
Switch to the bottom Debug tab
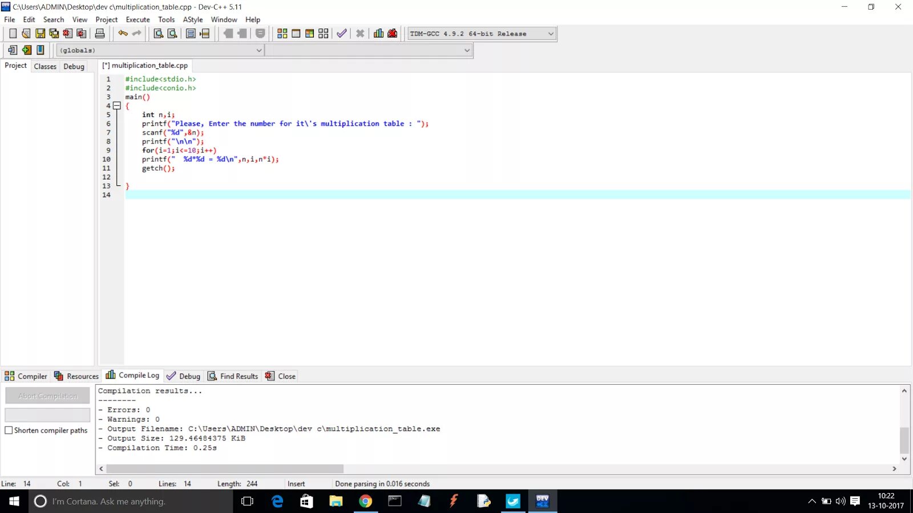pyautogui.click(x=183, y=376)
